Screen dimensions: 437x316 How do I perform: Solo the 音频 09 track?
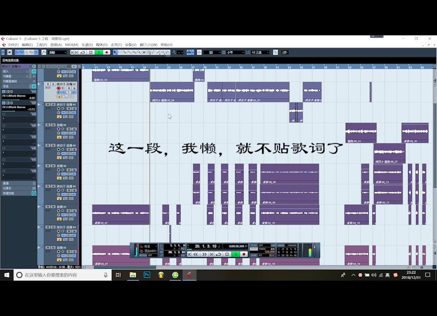53,125
